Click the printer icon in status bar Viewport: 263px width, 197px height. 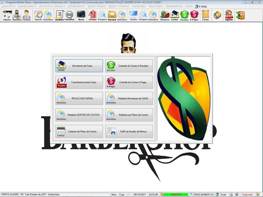(x=231, y=194)
